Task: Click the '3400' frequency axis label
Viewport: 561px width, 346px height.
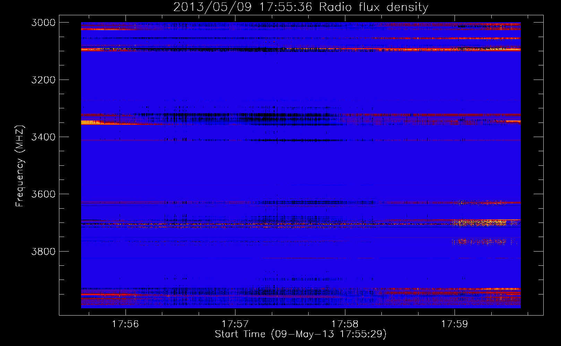Action: pyautogui.click(x=43, y=137)
